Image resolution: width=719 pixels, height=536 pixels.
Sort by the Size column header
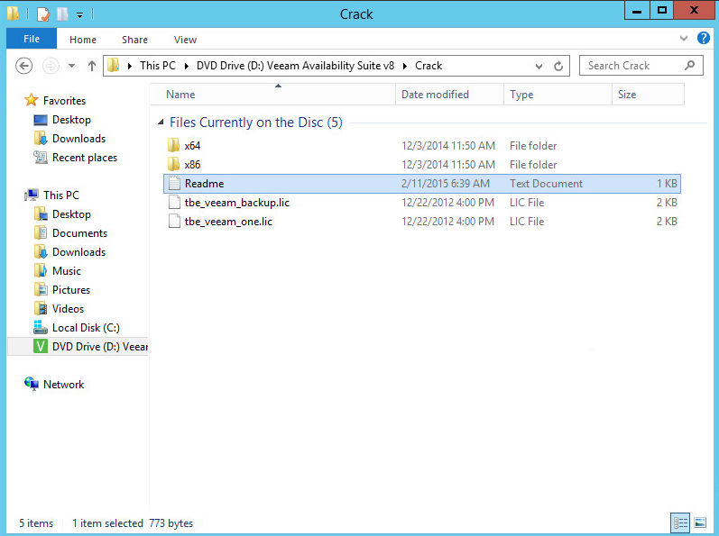pos(648,95)
